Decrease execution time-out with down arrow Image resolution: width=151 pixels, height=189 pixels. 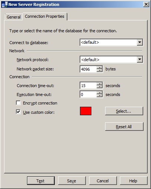(100, 96)
